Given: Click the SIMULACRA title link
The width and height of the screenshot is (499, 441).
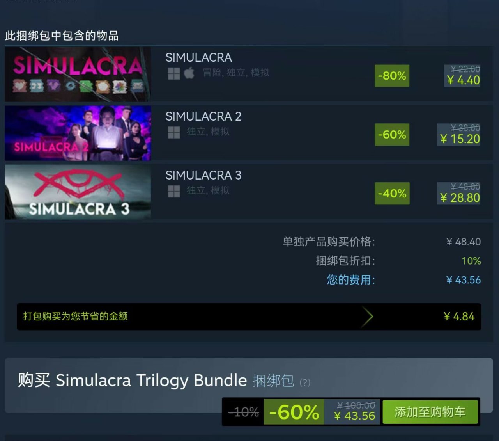Looking at the screenshot, I should click(198, 57).
